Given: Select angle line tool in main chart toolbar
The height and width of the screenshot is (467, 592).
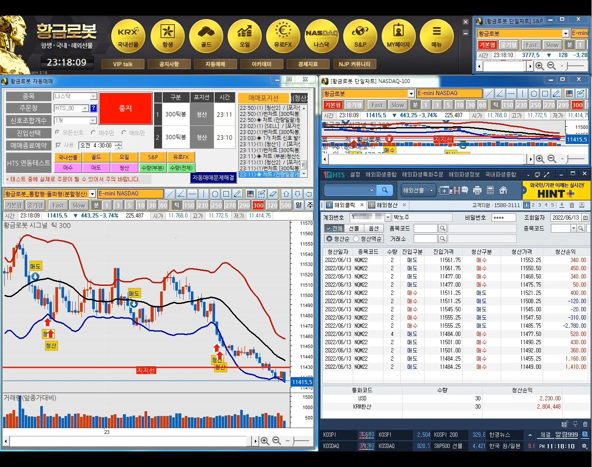Looking at the screenshot, I should [x=181, y=194].
